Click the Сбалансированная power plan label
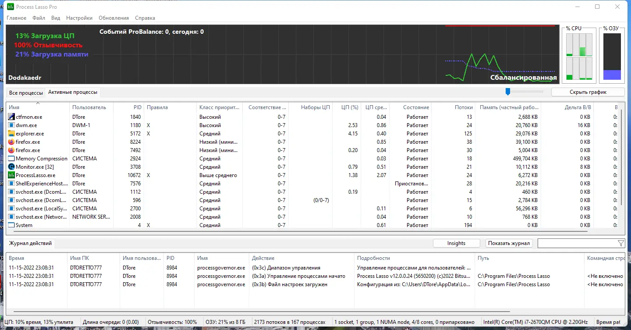 coord(523,78)
